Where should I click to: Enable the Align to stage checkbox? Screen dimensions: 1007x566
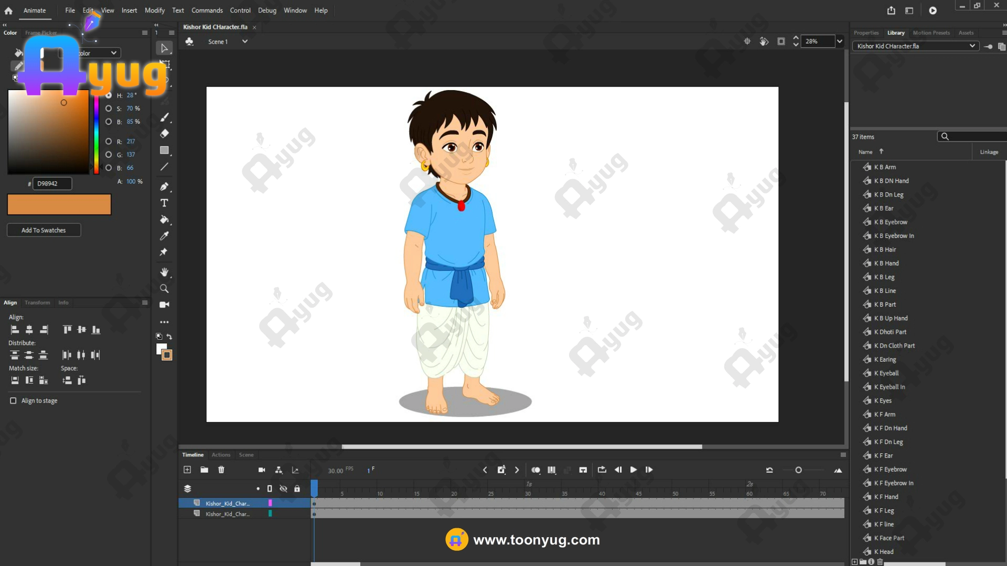13,400
